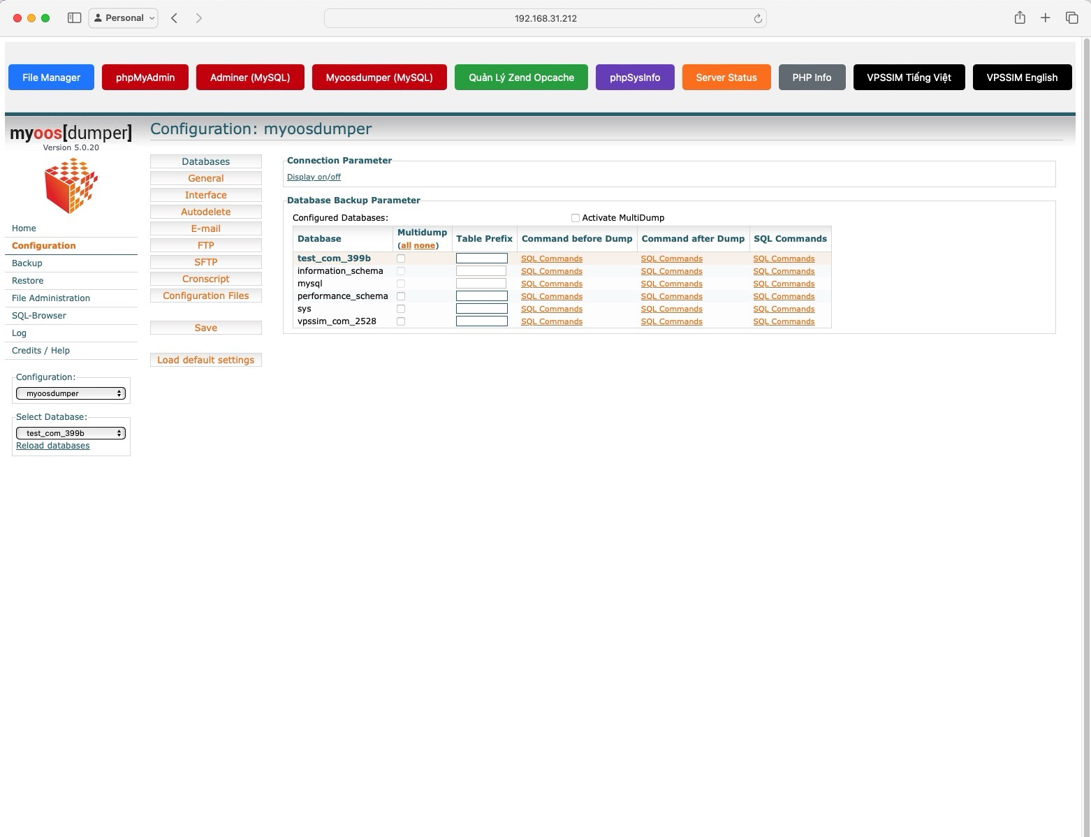Image resolution: width=1091 pixels, height=837 pixels.
Task: Open the VPSSIM English button
Action: pos(1022,78)
